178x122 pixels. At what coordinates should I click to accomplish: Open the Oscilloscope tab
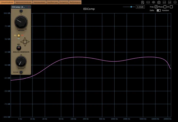coord(52,2)
